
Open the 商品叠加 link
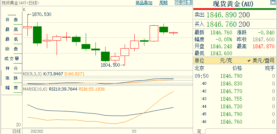click(144, 3)
